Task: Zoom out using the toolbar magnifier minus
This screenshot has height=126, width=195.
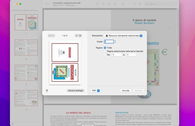Action: pyautogui.click(x=103, y=4)
